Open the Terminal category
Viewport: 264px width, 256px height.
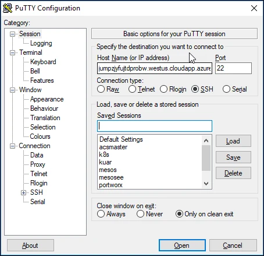[x=31, y=52]
